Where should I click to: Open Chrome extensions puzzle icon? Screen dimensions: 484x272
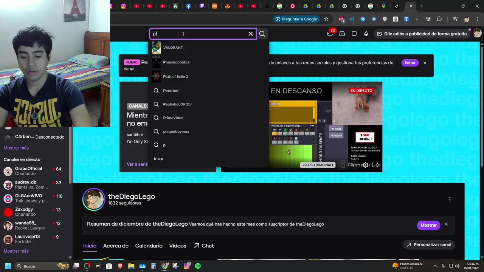click(439, 19)
